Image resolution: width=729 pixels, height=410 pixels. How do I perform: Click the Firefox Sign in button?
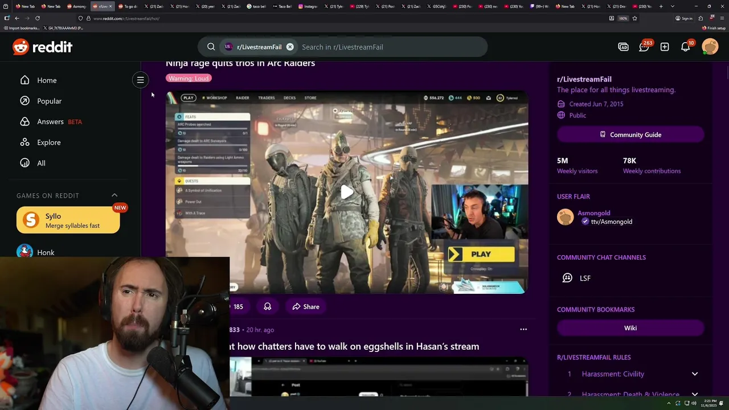coord(684,18)
